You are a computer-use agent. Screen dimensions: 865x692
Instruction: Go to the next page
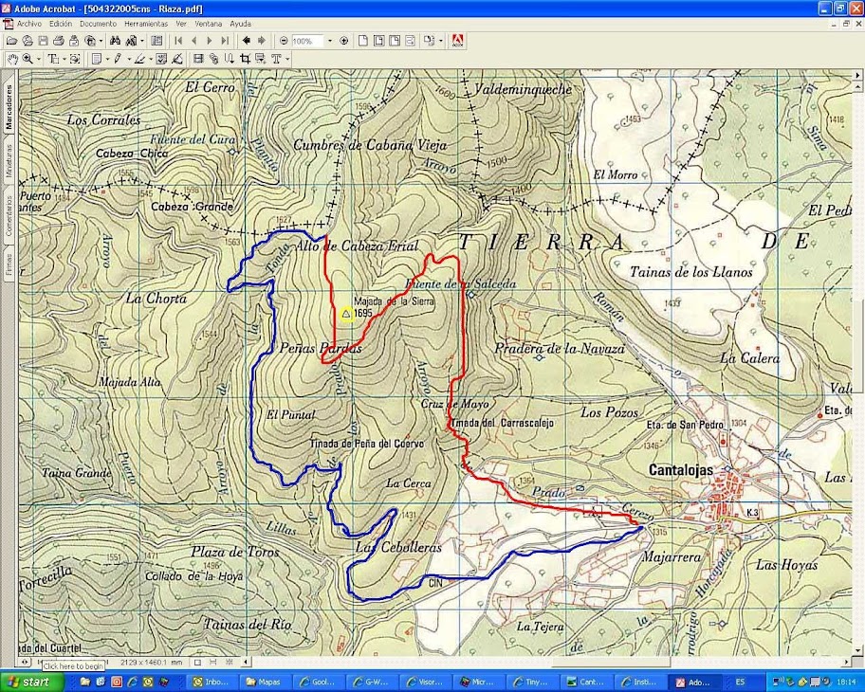coord(209,41)
